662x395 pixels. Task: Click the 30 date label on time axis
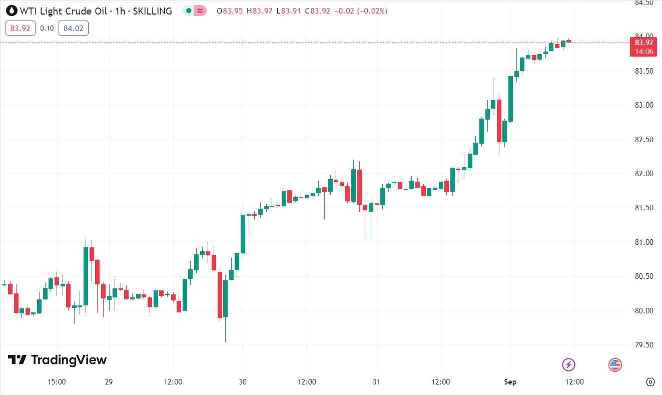(243, 382)
